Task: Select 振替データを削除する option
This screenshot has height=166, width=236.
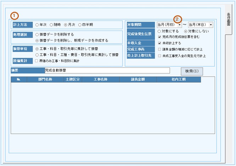Action: pos(37,35)
